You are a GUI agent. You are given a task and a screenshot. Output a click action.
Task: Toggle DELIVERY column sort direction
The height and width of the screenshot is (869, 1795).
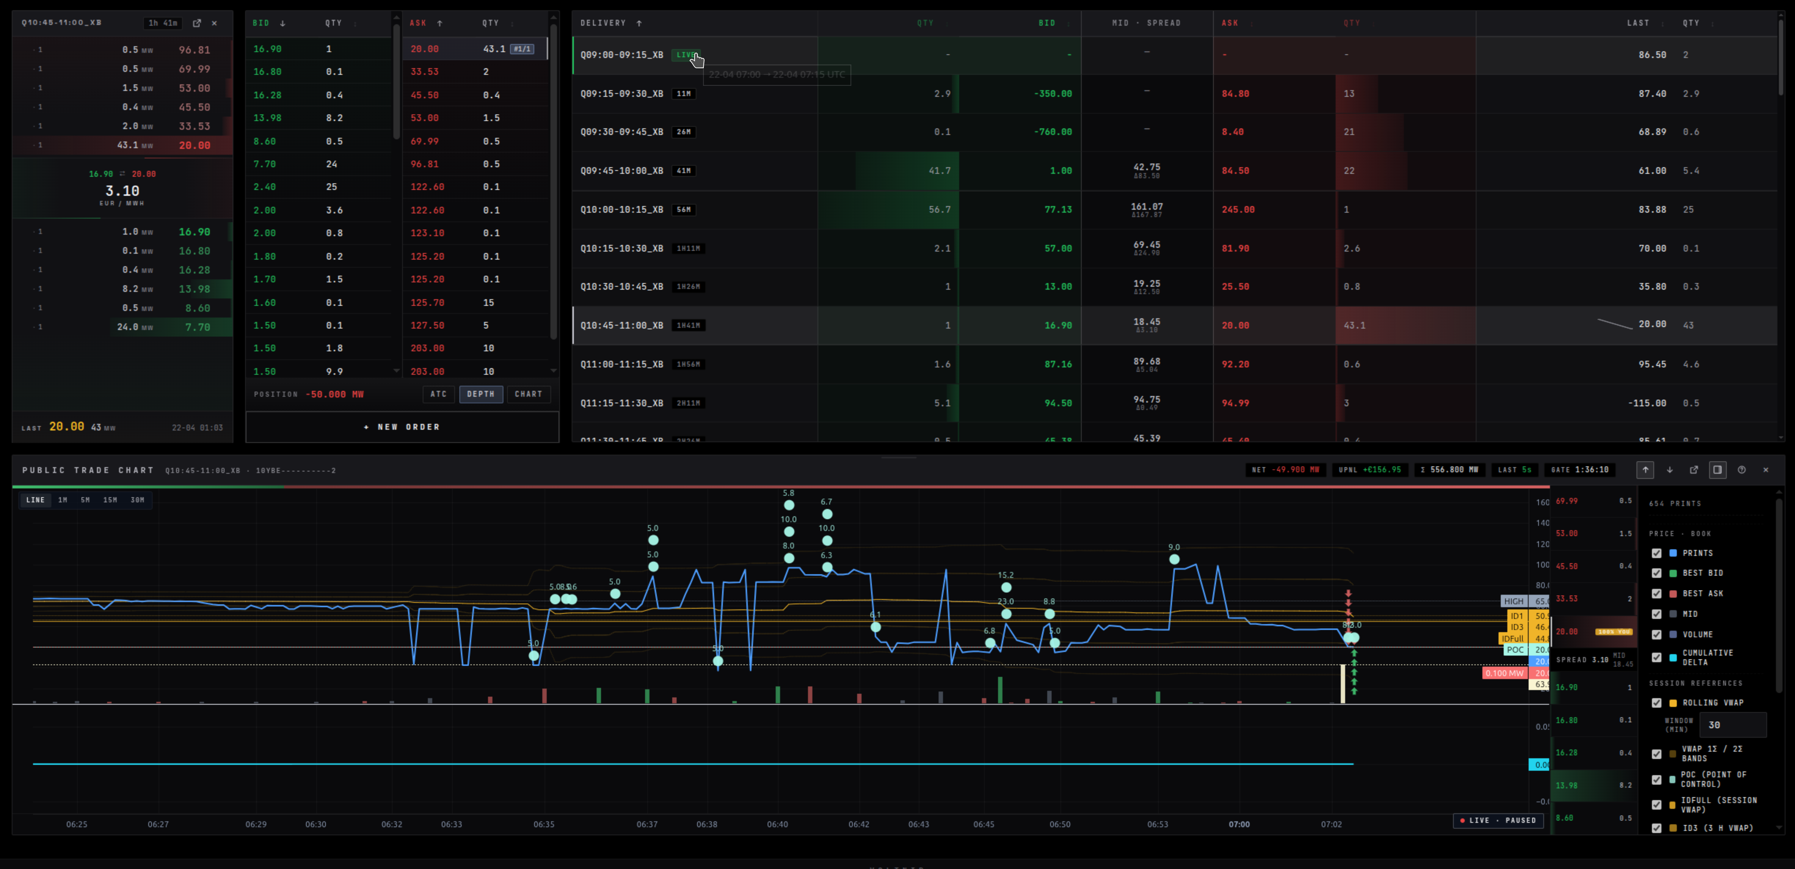pos(639,23)
